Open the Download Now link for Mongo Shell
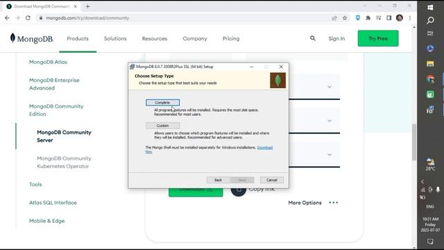The height and width of the screenshot is (250, 444). 265,147
